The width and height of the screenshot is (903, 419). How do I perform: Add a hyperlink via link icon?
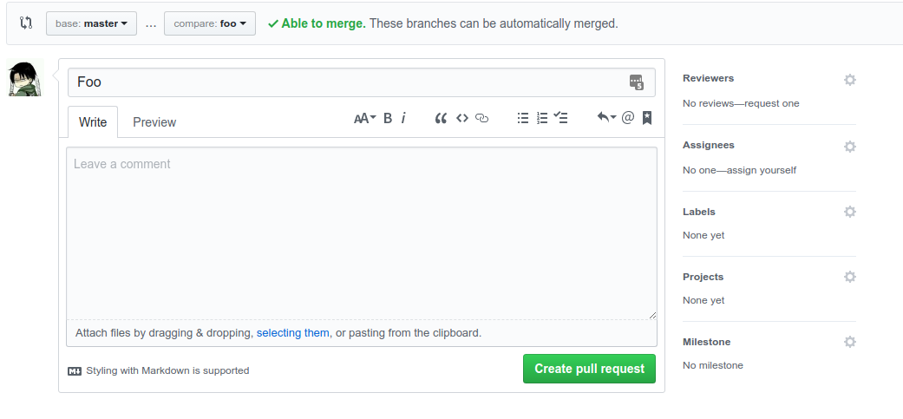[481, 118]
